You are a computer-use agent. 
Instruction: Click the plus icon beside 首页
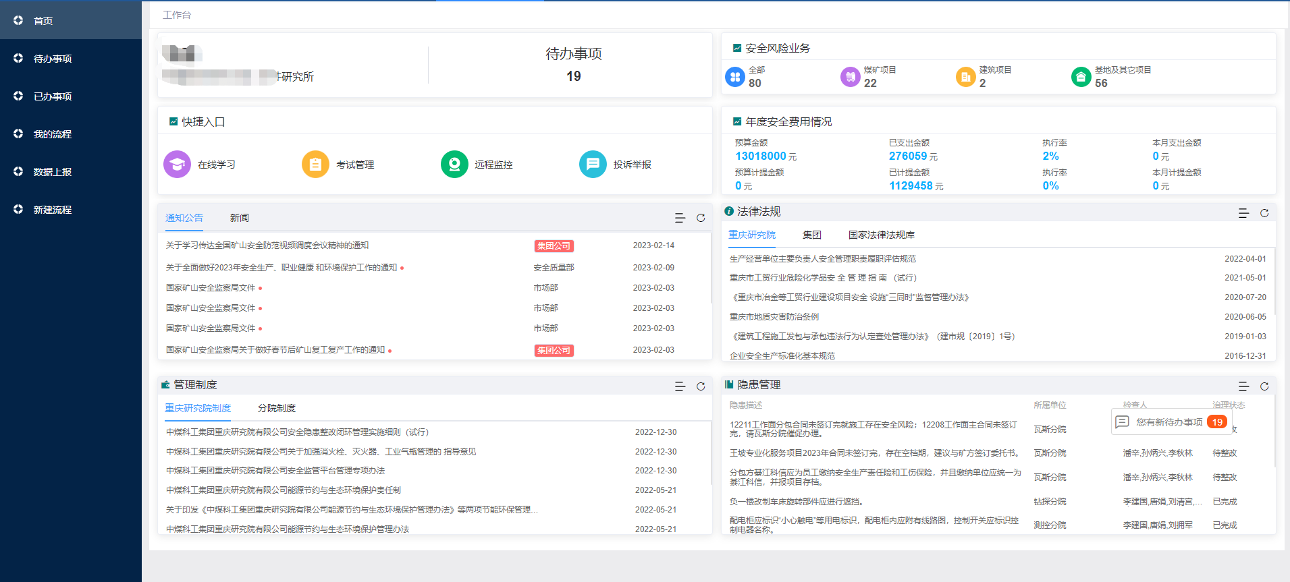(18, 20)
